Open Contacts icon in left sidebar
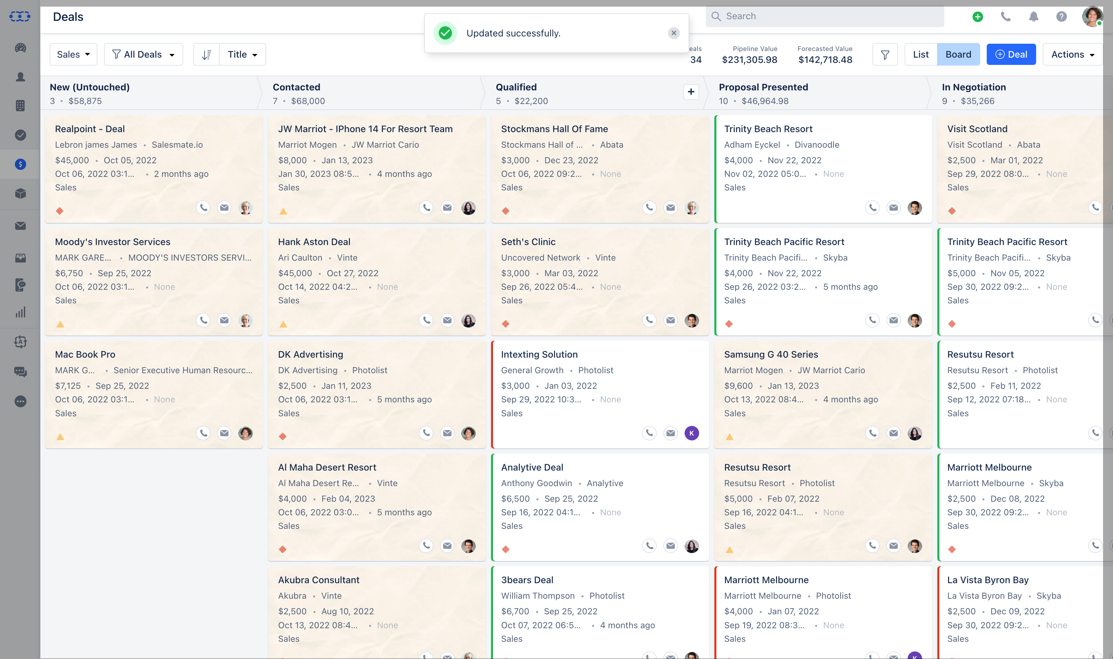This screenshot has height=659, width=1113. pyautogui.click(x=21, y=77)
